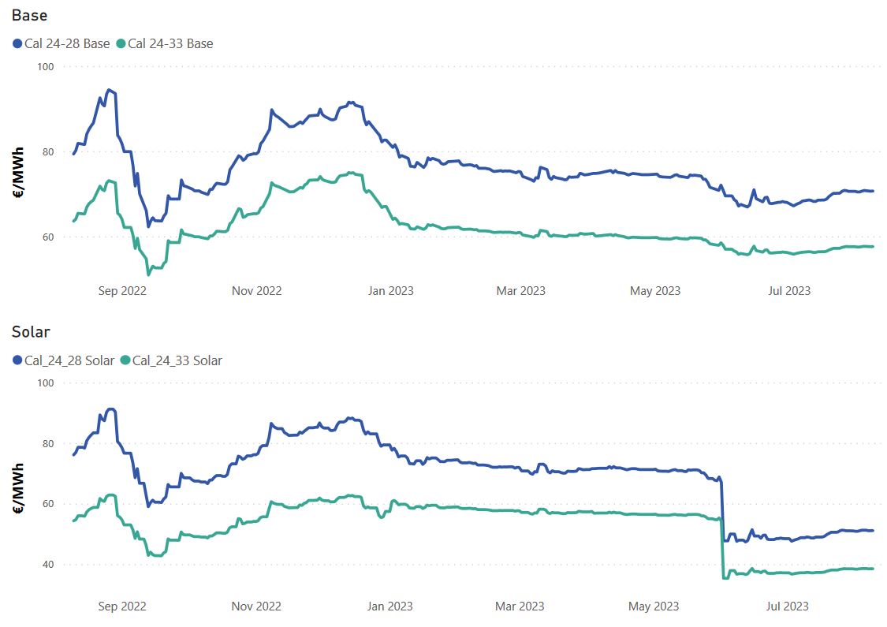The image size is (887, 627).
Task: Click the green Cal 24-33 Base legend dot
Action: [121, 44]
